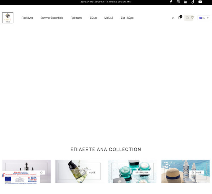Click the SPIRULINA label button
The height and width of the screenshot is (194, 212).
tap(142, 172)
